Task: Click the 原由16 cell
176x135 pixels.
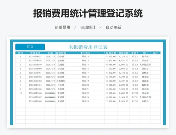Action: coord(85,69)
